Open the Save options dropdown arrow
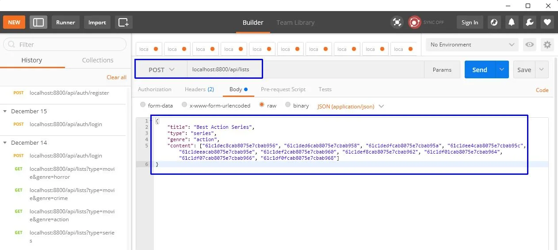 [x=542, y=70]
